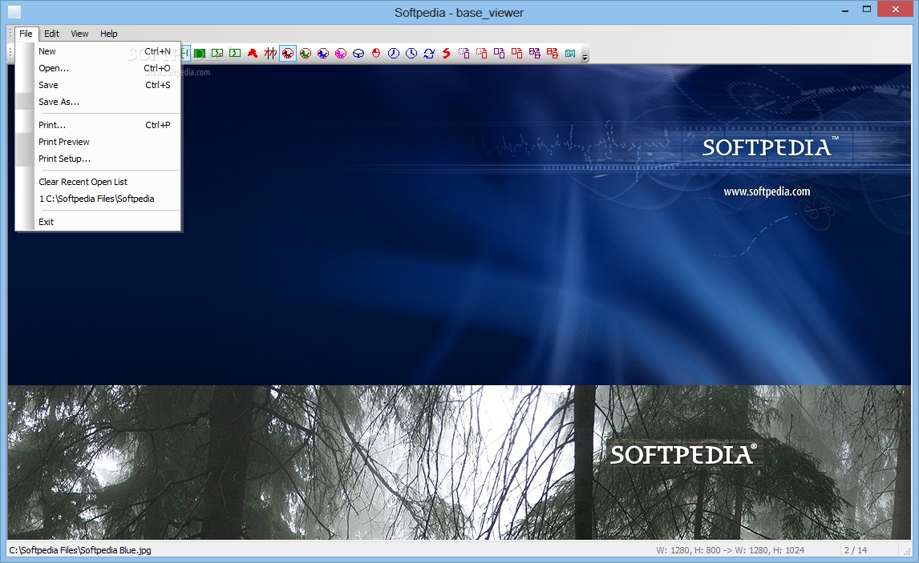
Task: Open recent file C:\Softpedia Files\Softpedia
Action: tap(98, 199)
